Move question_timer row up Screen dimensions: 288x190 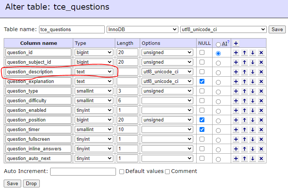pyautogui.click(x=244, y=130)
